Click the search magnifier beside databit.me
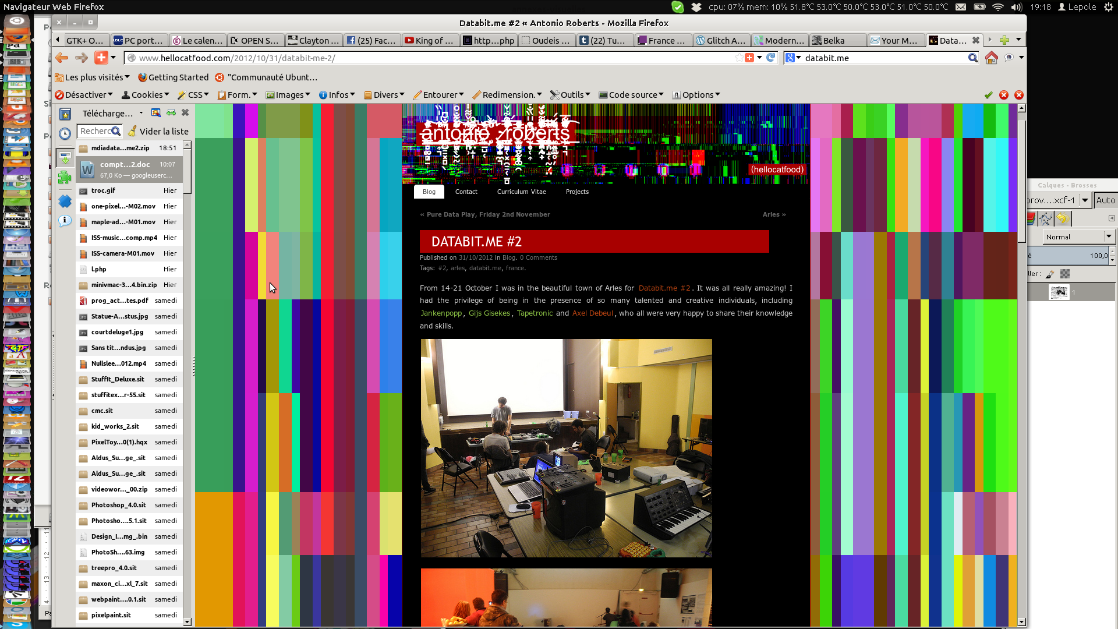The image size is (1118, 629). (972, 58)
